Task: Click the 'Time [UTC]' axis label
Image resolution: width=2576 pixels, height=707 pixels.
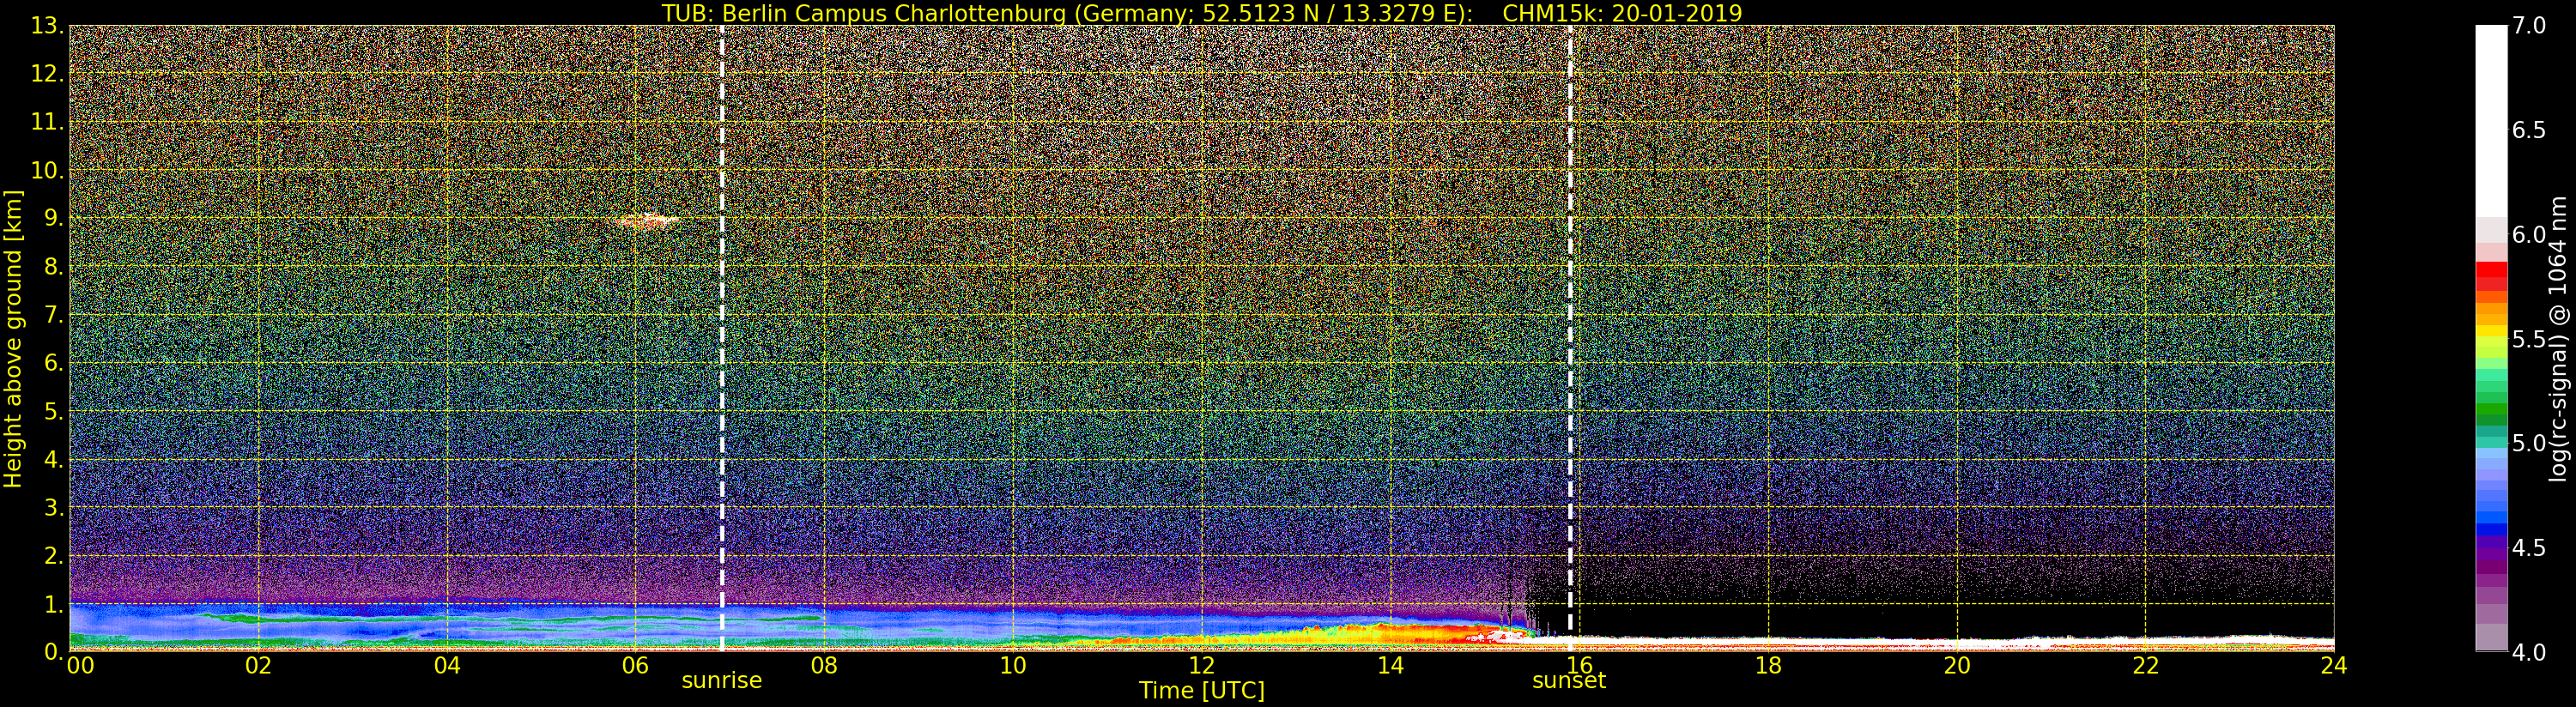Action: [x=1202, y=691]
